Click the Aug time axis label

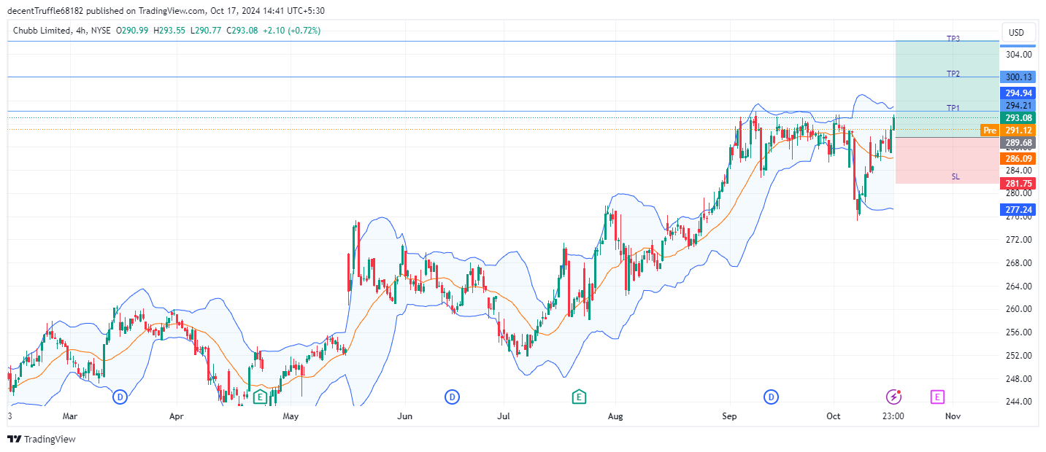[x=615, y=416]
